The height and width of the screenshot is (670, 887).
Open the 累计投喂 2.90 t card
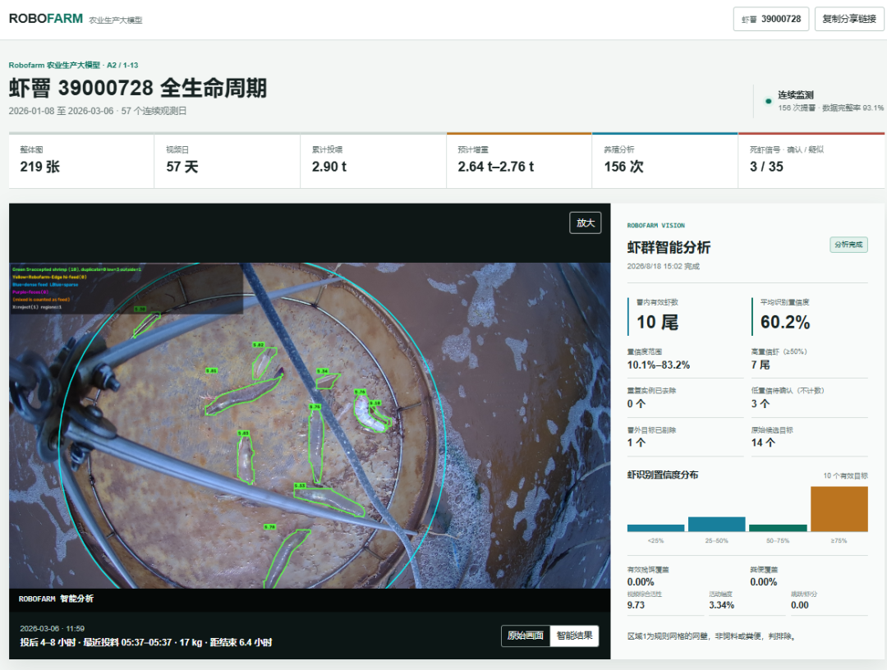coord(374,161)
